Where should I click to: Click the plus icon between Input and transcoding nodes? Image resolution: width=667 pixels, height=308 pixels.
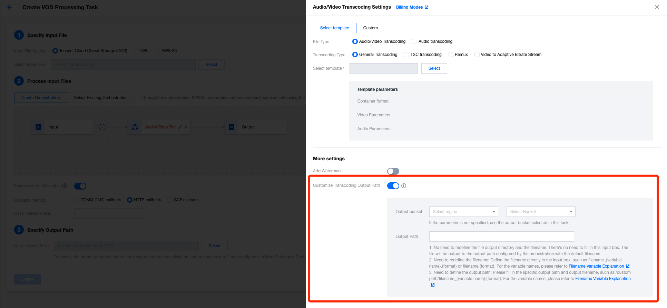pos(102,127)
